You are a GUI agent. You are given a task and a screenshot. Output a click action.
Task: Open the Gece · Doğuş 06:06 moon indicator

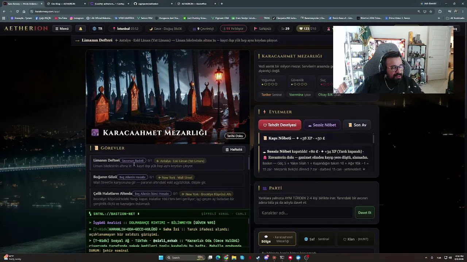[x=166, y=29]
